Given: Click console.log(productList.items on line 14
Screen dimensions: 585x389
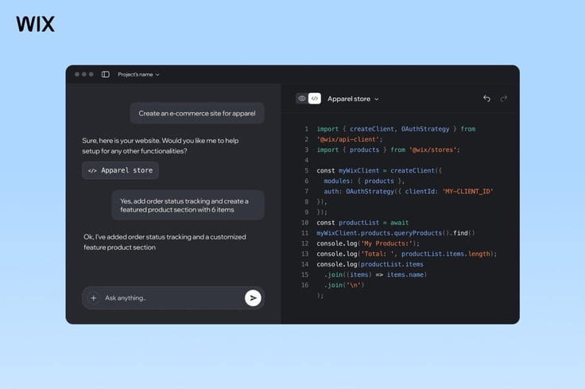Looking at the screenshot, I should point(370,264).
